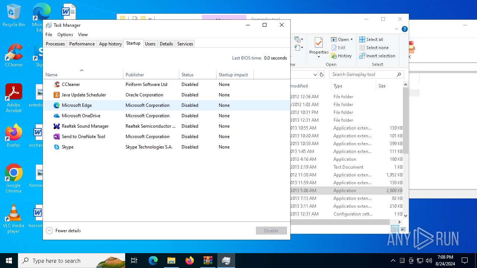Click the Select none icon in the Explorer ribbon
This screenshot has height=268, width=477.
click(362, 48)
